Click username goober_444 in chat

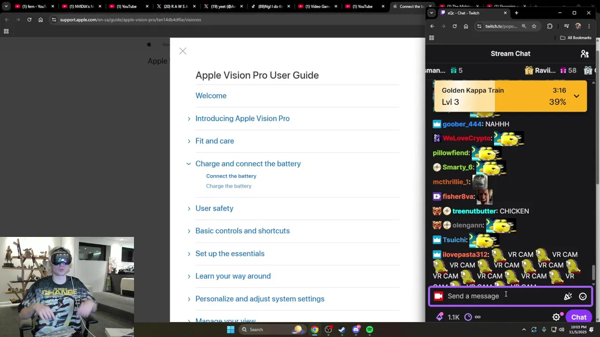(462, 124)
